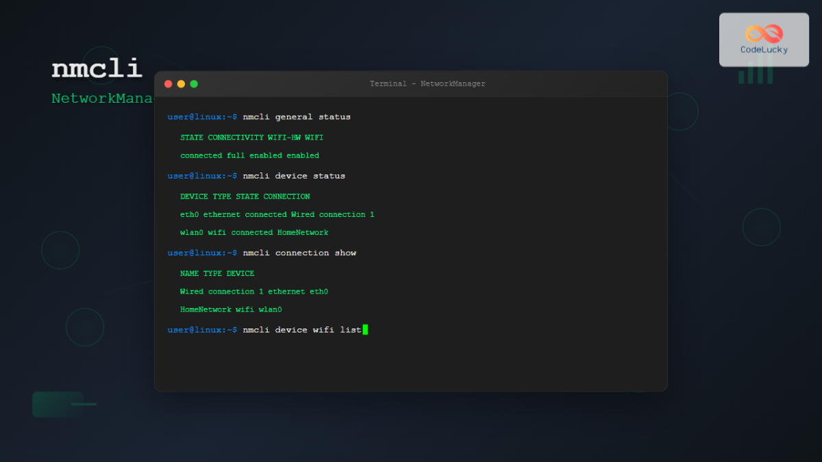The width and height of the screenshot is (822, 462).
Task: Expand the Wired connection 1 entry
Action: pos(253,291)
